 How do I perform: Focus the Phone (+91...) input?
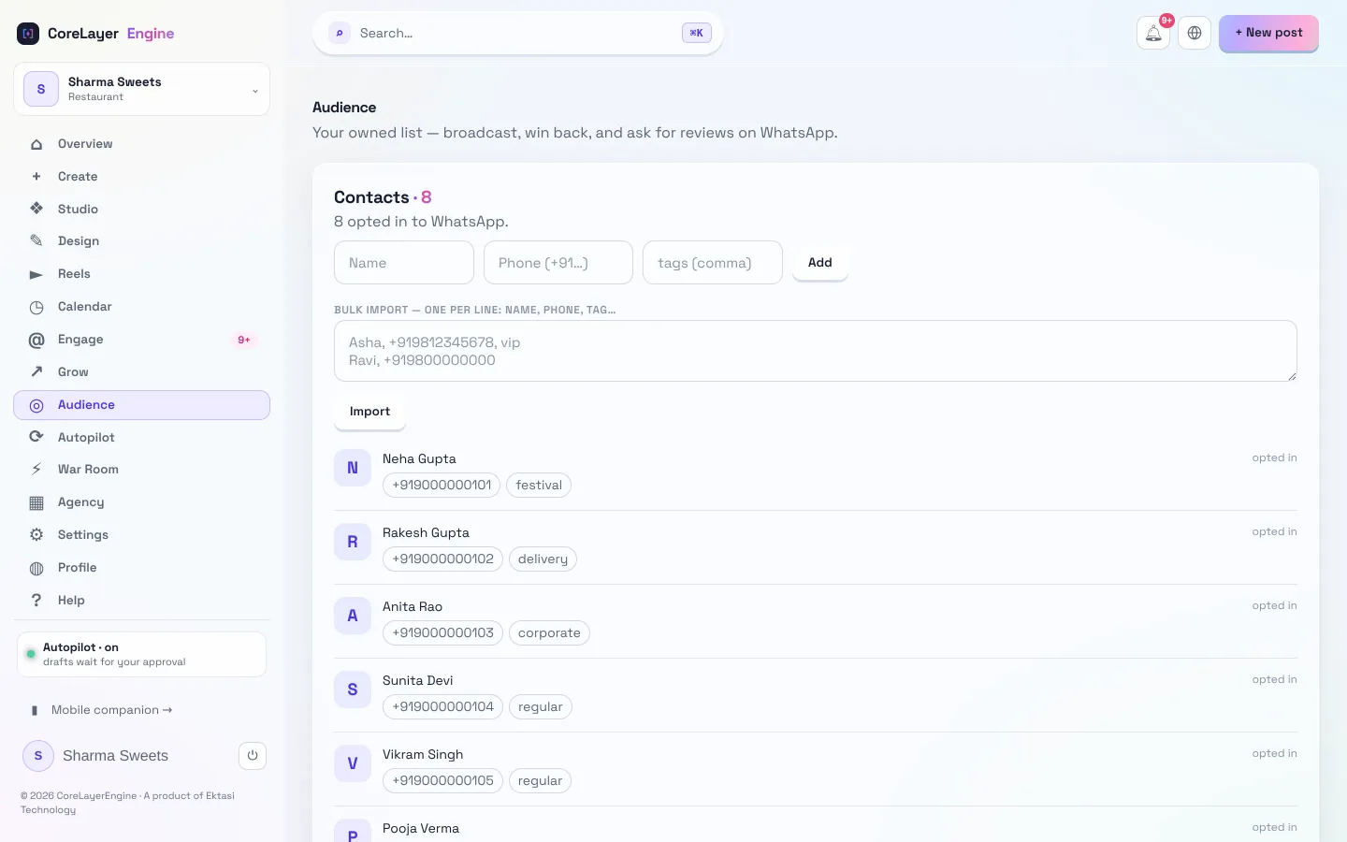[558, 263]
